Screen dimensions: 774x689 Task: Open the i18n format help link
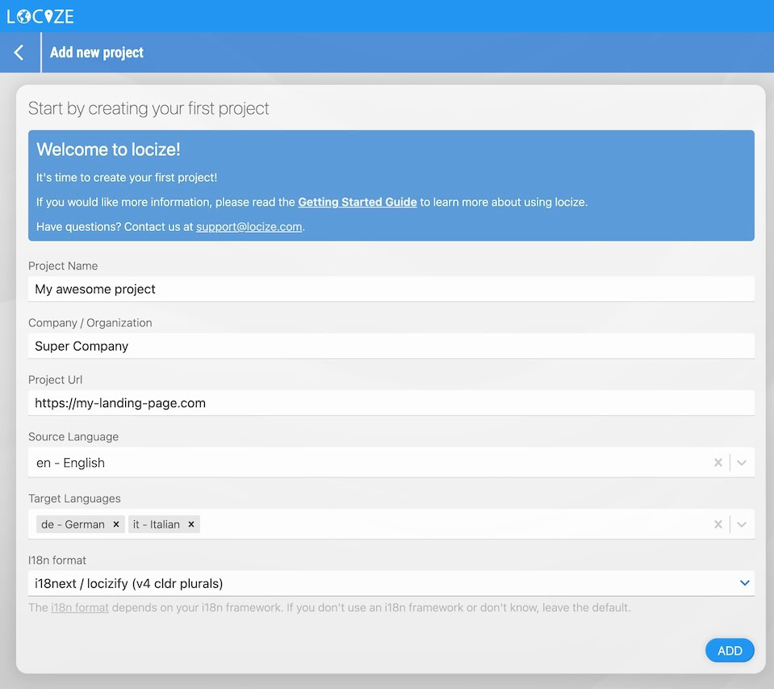[x=80, y=607]
